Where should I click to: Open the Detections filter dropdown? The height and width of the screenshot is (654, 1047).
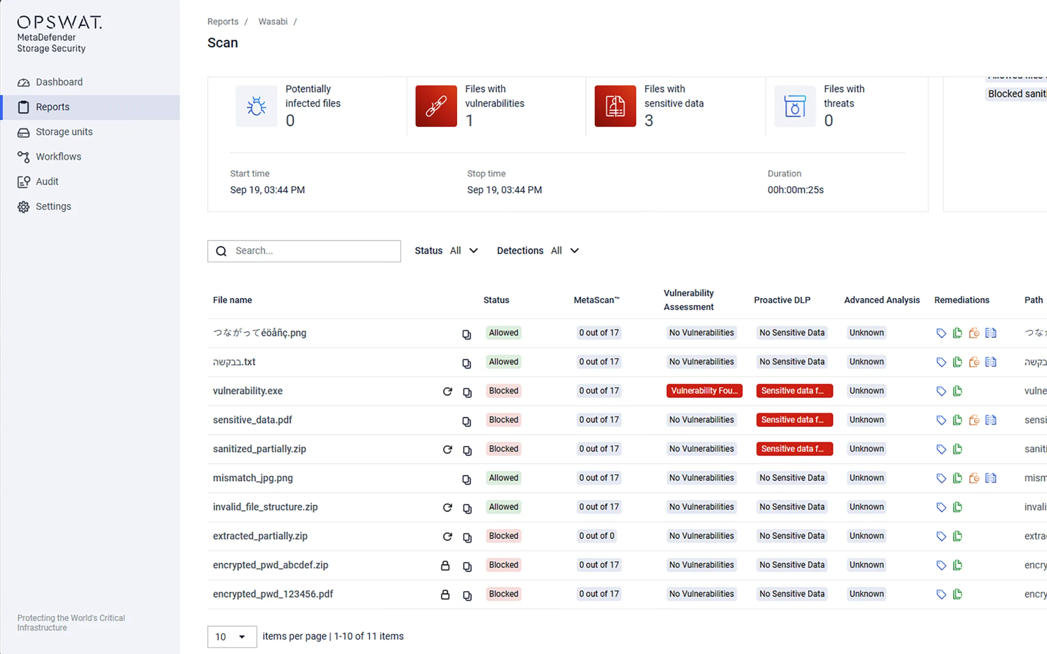pos(565,250)
